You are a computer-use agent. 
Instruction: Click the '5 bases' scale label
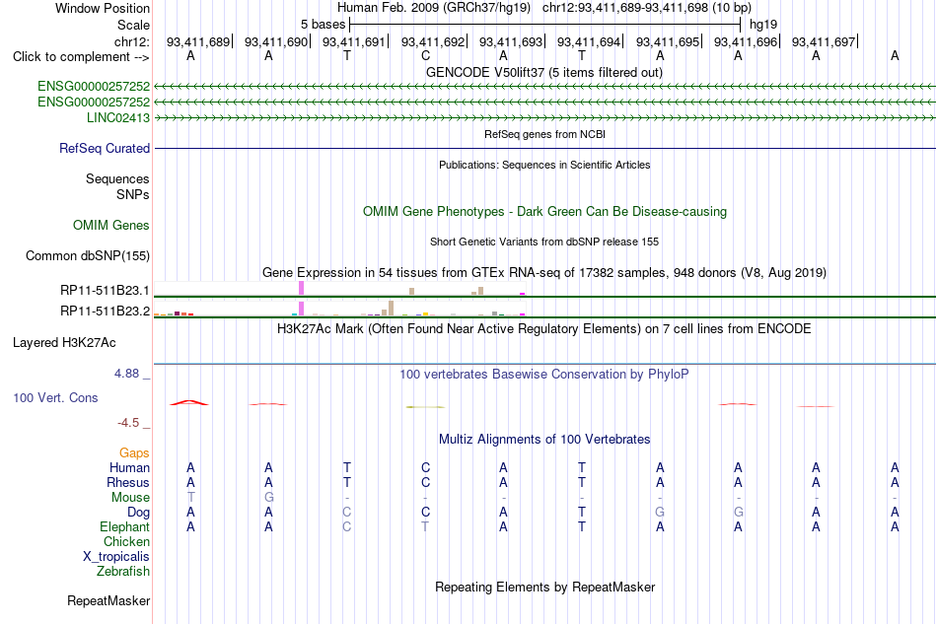tap(323, 25)
